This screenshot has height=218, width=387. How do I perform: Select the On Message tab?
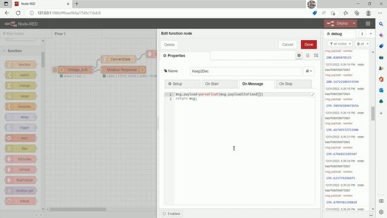pos(256,84)
